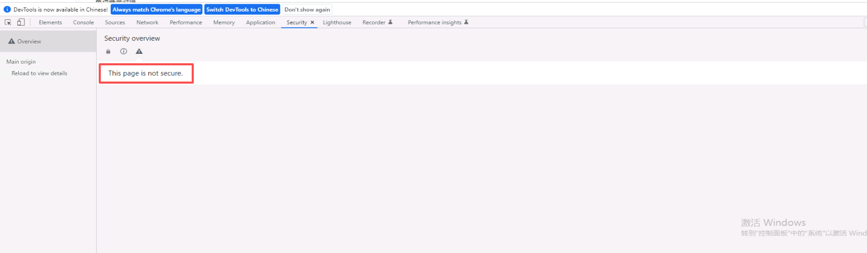The image size is (867, 253).
Task: Click the Main origin heading
Action: coord(21,62)
